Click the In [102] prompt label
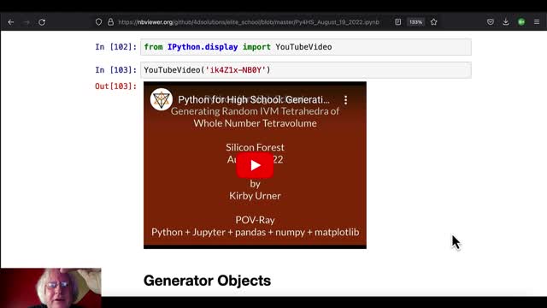The width and height of the screenshot is (547, 308). 116,47
